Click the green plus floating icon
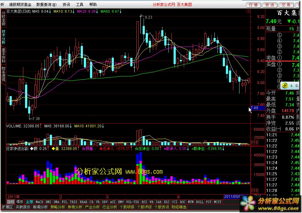The image size is (302, 213). coord(285,85)
